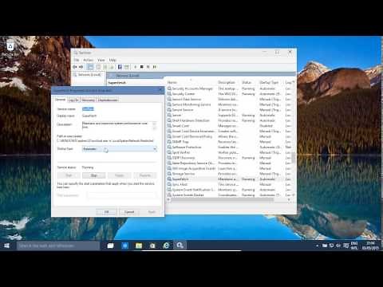
Task: Click OK in Superfetch Properties dialog
Action: tap(106, 212)
